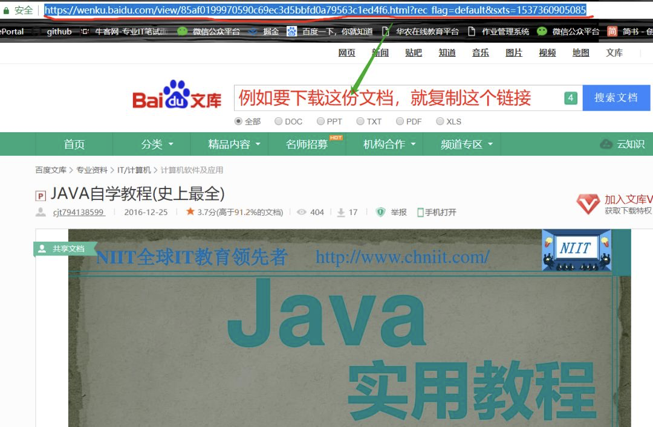Click the PPT file type icon beside title
The image size is (653, 427).
click(41, 196)
